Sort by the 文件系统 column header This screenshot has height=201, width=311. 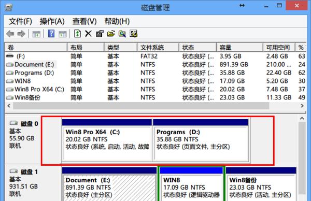(x=158, y=48)
